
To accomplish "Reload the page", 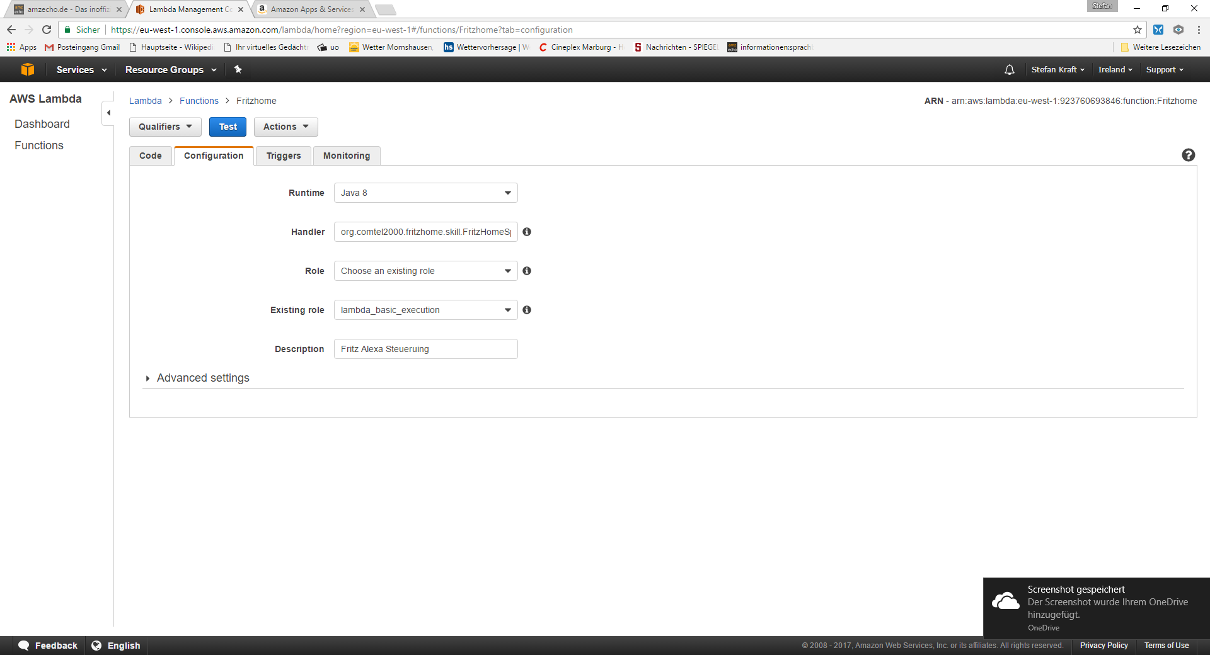I will [47, 30].
